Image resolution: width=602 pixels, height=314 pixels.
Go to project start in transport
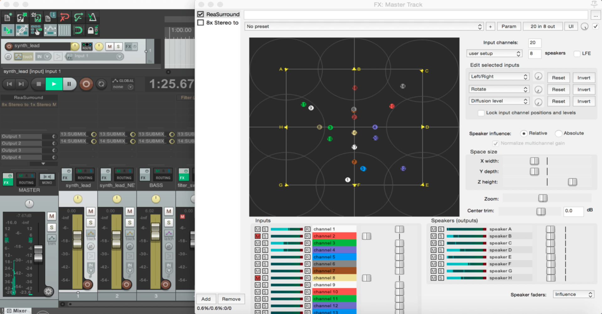[9, 84]
